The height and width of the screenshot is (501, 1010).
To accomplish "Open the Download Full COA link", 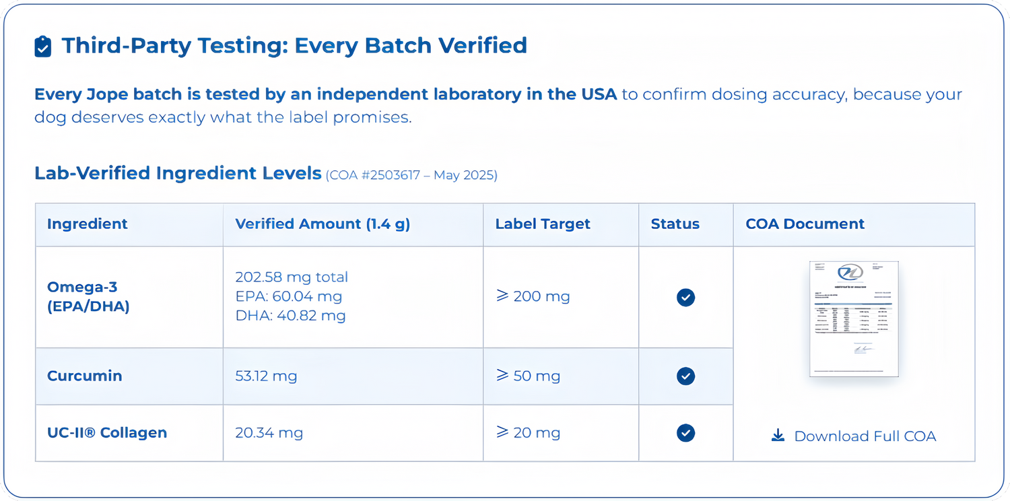I will [865, 436].
